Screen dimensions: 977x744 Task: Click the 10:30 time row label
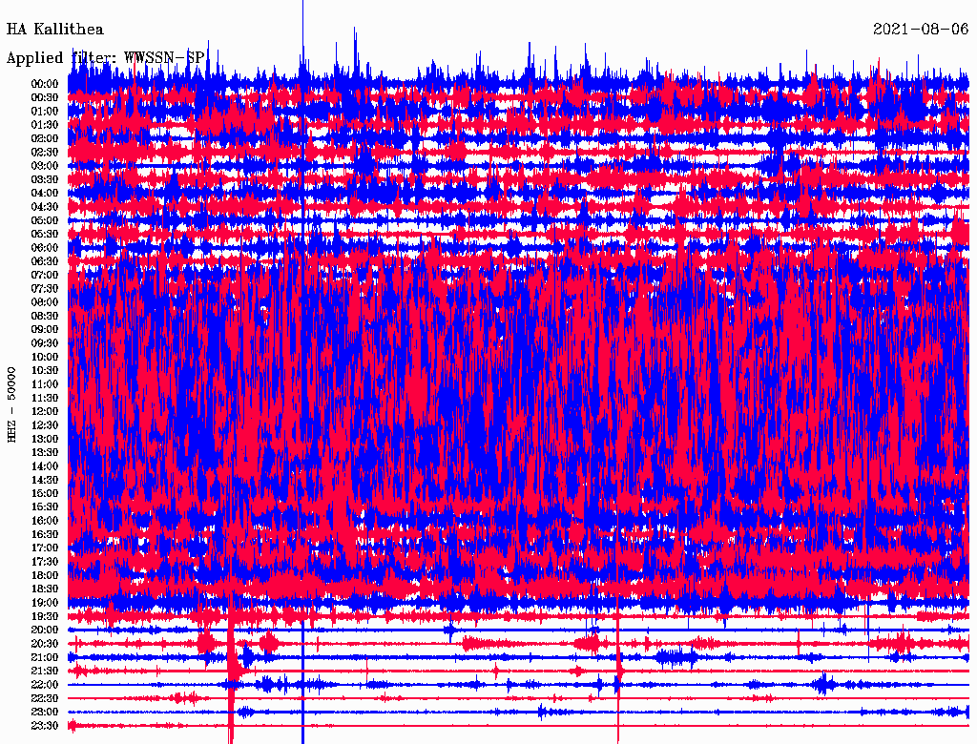tap(44, 371)
